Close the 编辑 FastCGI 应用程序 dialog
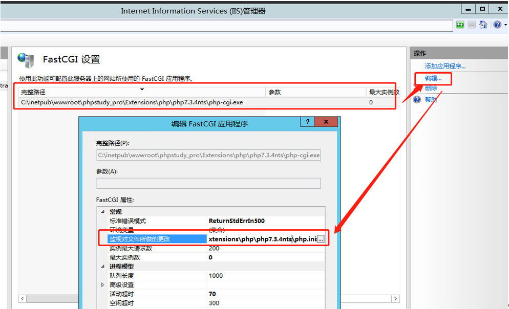This screenshot has height=309, width=509. point(326,122)
